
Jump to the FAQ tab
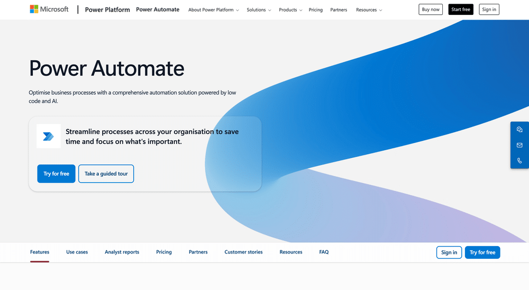pyautogui.click(x=324, y=252)
